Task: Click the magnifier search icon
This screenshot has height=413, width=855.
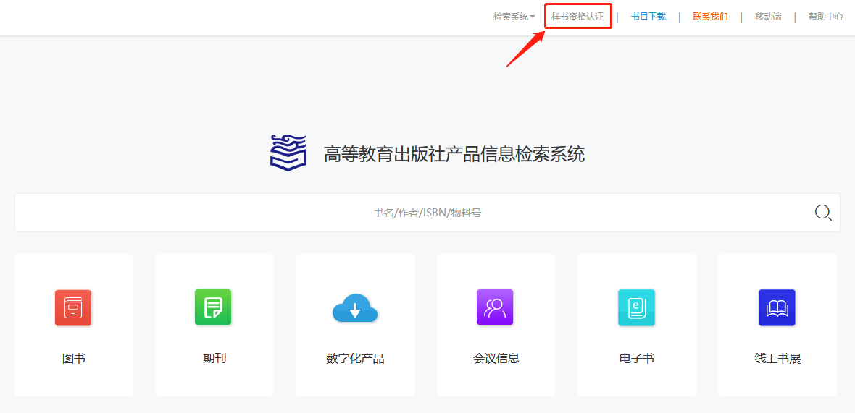Action: tap(823, 212)
